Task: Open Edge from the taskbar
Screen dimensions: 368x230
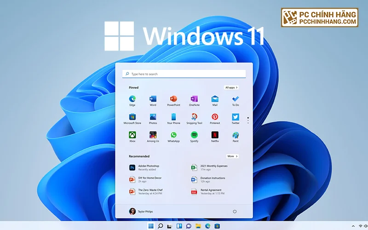Action: point(208,226)
